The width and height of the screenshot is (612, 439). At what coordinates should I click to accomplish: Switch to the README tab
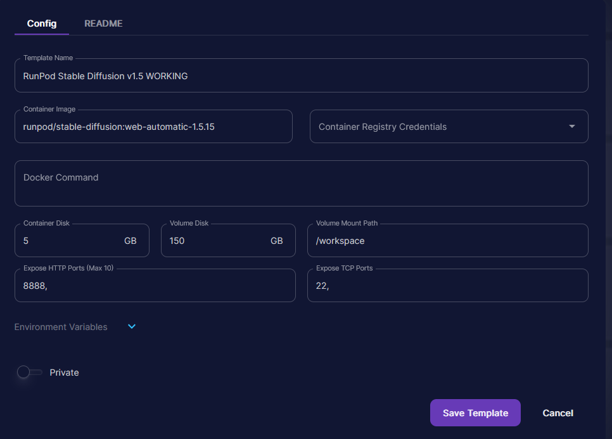tap(103, 23)
